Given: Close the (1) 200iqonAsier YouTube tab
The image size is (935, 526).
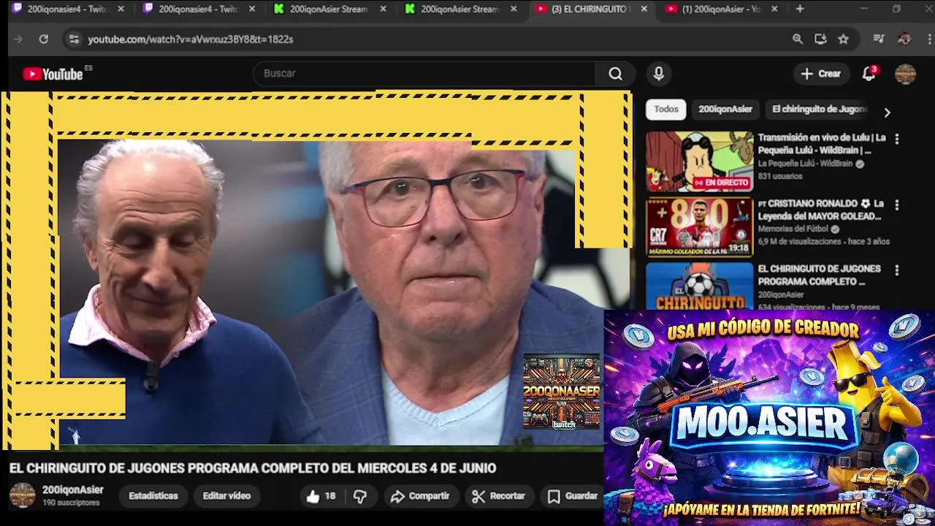Looking at the screenshot, I should click(774, 9).
